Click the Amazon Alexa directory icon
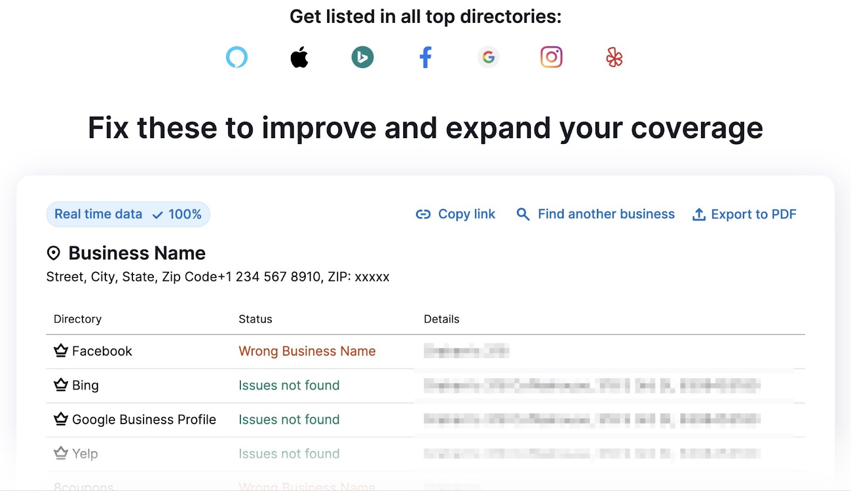Screen dimensions: 851x491 click(x=237, y=57)
